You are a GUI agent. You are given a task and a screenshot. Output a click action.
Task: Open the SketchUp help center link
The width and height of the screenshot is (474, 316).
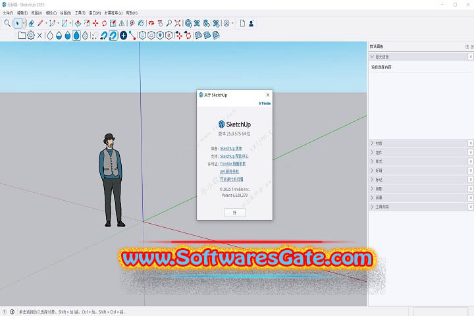234,156
